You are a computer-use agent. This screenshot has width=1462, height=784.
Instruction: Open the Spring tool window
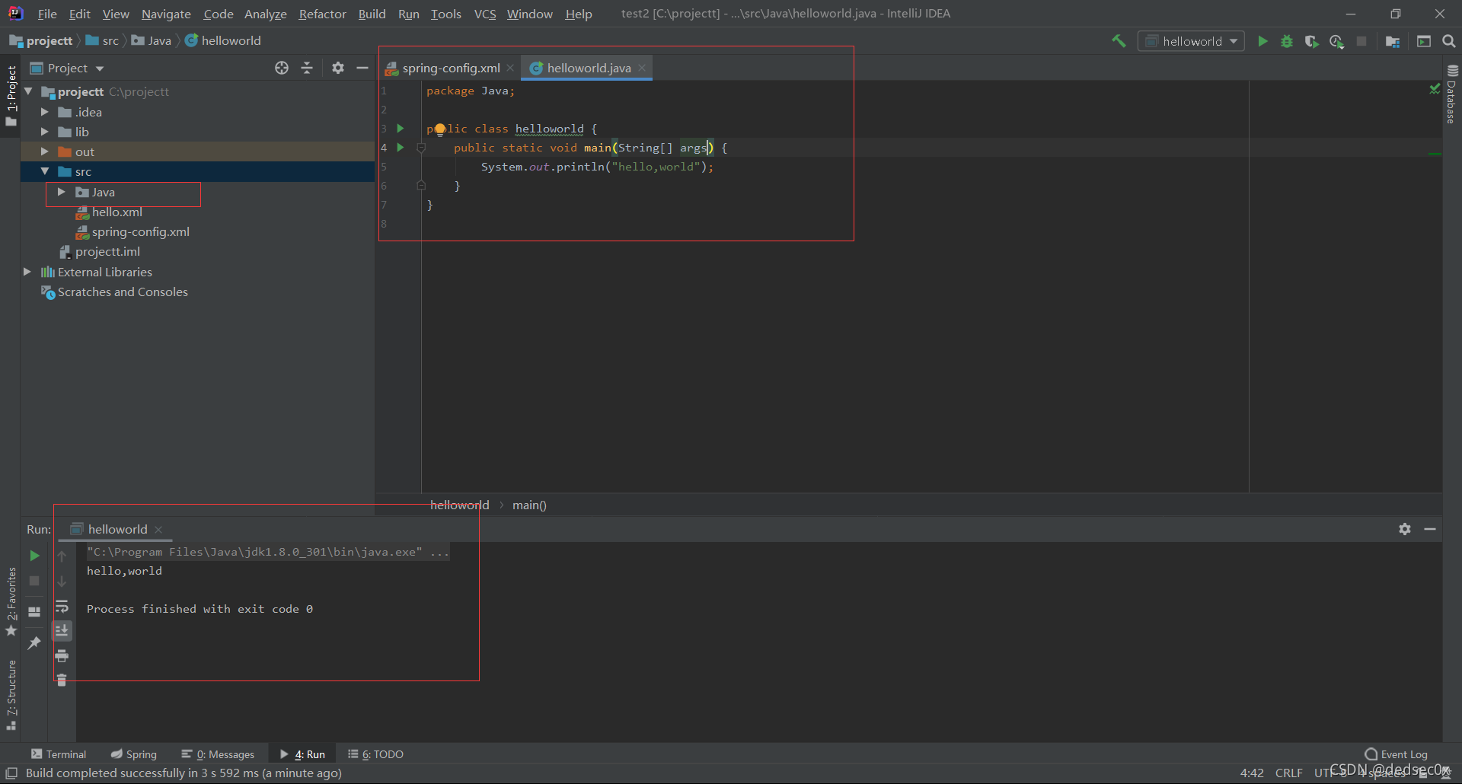pos(133,754)
